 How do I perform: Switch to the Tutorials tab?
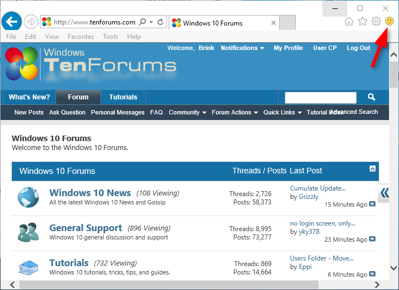coord(123,97)
